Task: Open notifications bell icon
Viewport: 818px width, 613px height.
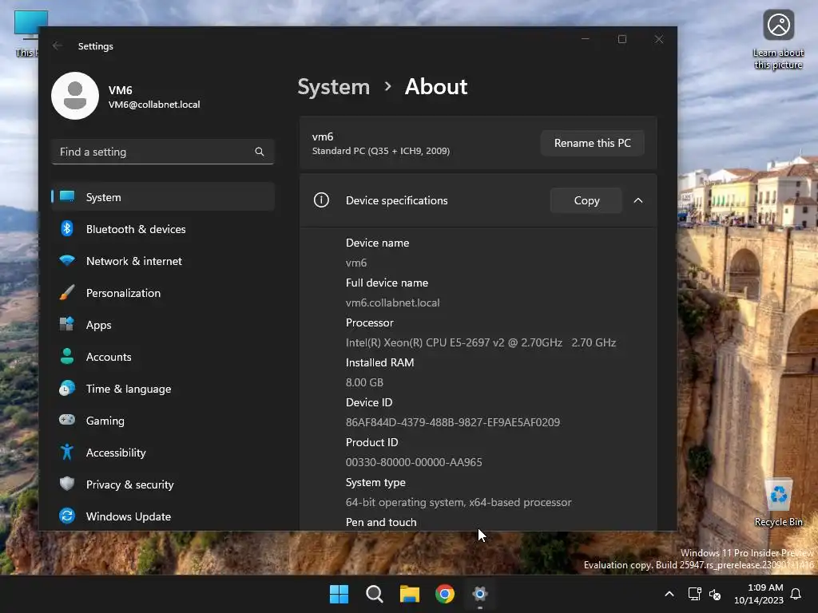Action: point(796,594)
